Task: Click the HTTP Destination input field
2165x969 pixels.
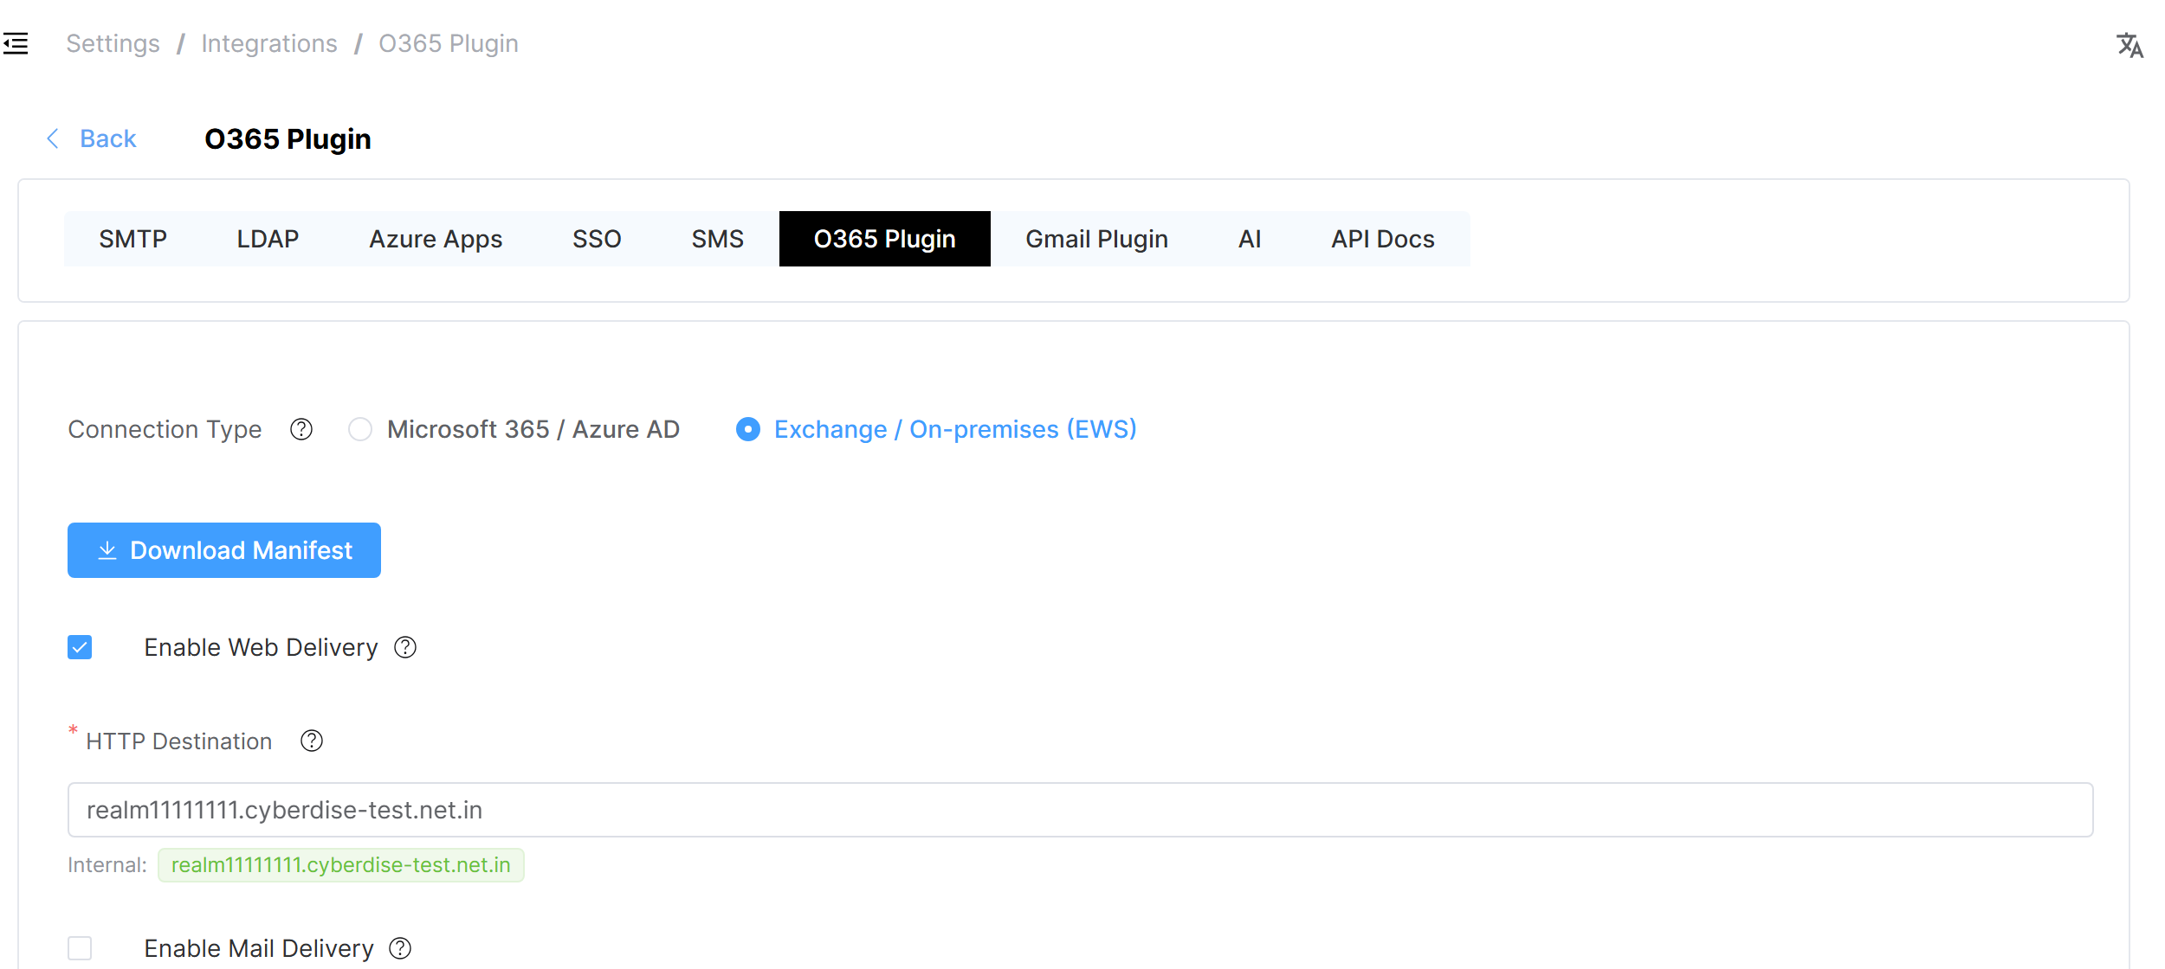Action: coord(1081,810)
